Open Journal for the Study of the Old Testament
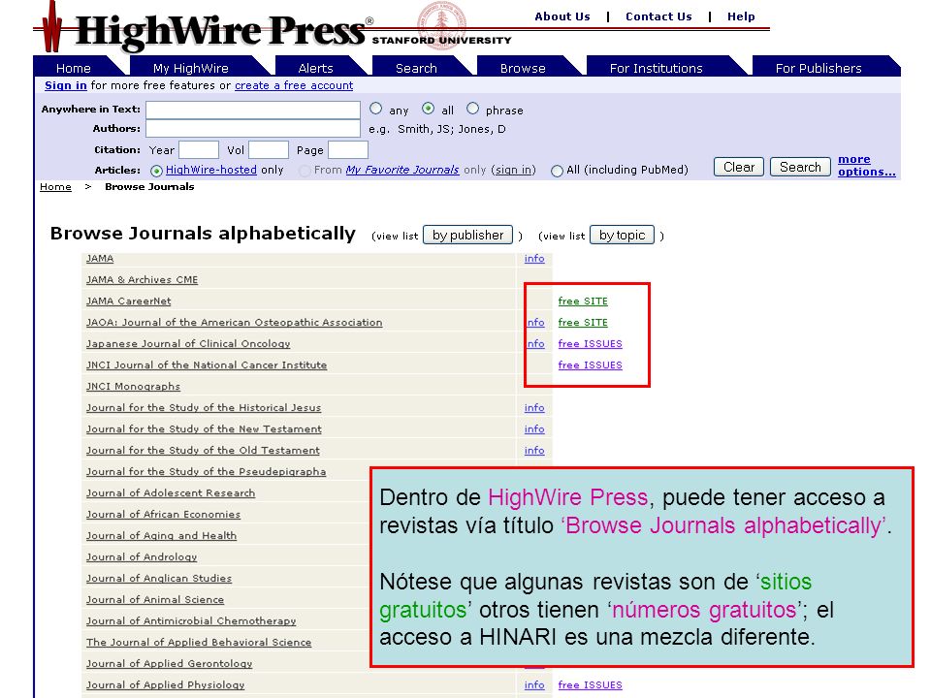Viewport: 931px width, 698px height. tap(203, 451)
